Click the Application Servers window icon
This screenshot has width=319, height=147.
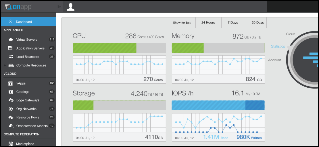pyautogui.click(x=11, y=48)
